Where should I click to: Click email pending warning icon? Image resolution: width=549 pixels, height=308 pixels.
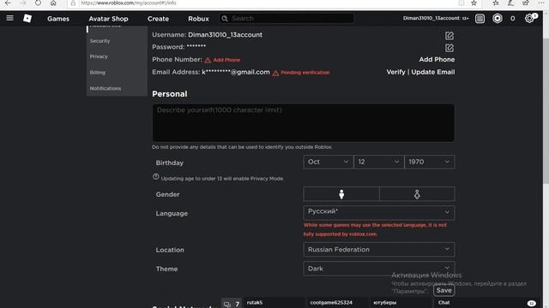pyautogui.click(x=275, y=73)
